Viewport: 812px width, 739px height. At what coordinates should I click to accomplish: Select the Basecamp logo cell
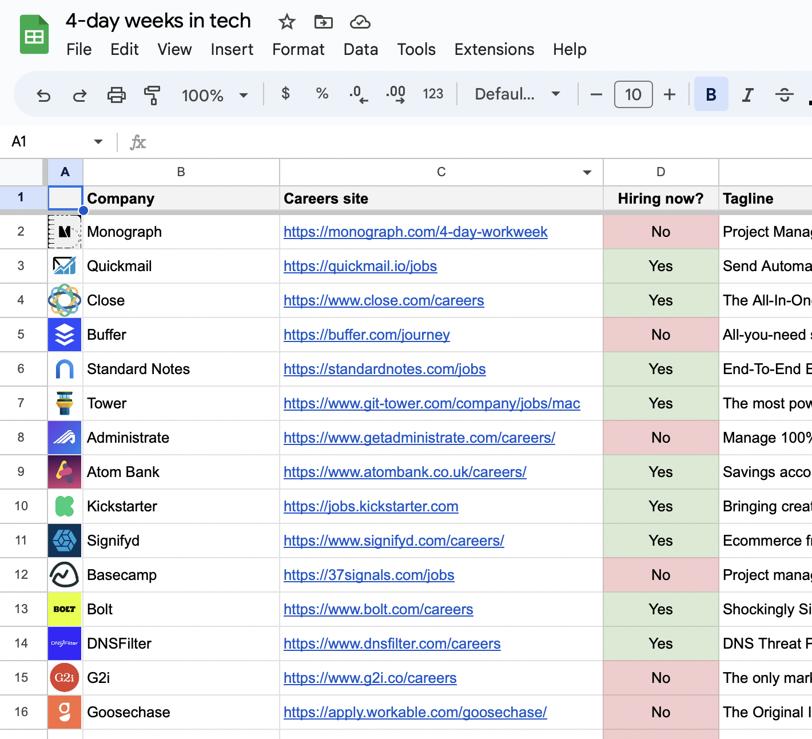pos(65,575)
